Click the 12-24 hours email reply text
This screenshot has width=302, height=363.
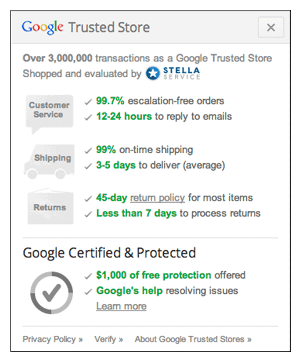tap(164, 116)
